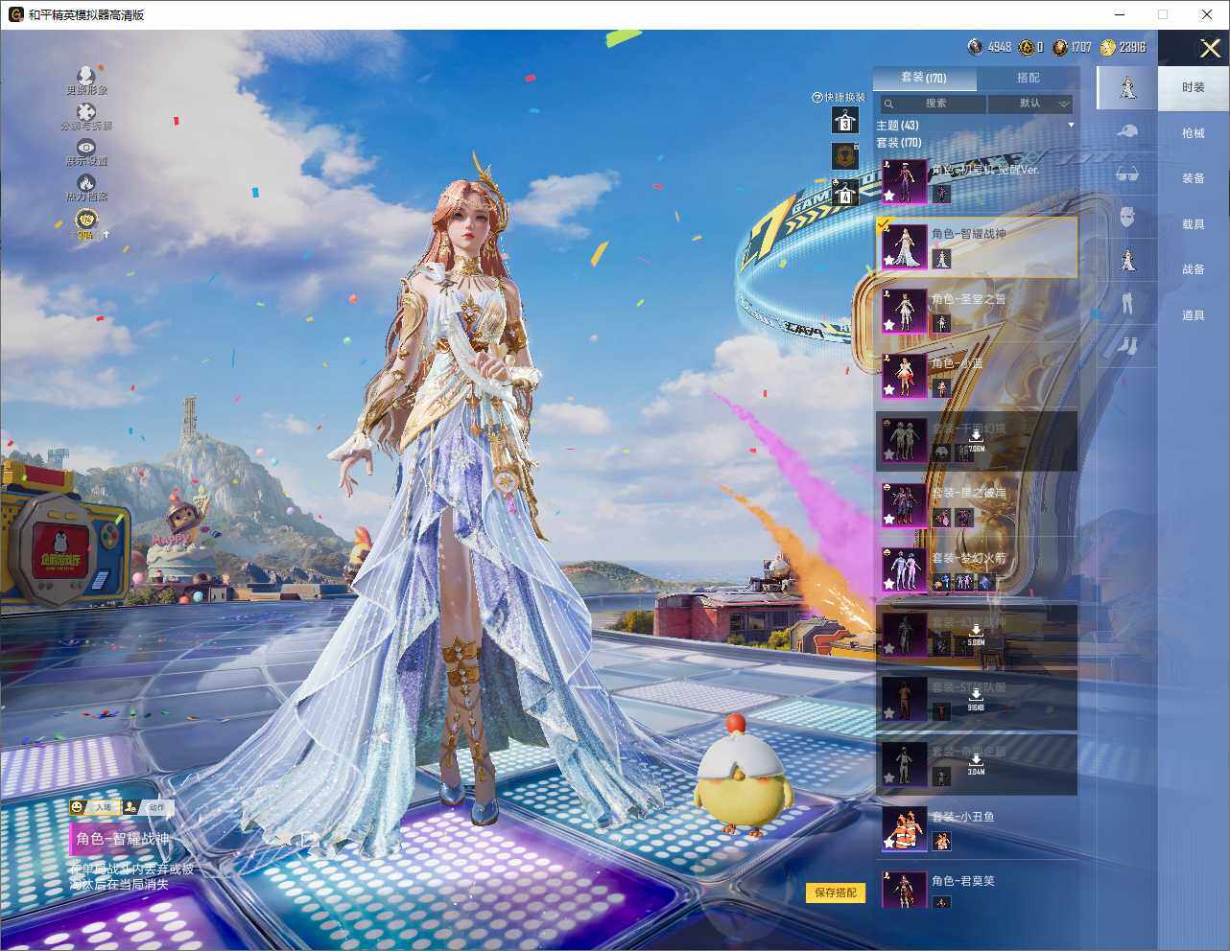
Task: Switch to the 动作 action tab
Action: point(147,807)
